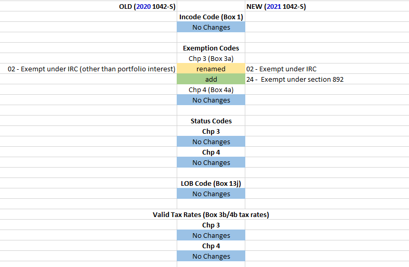Click the 'LOB Code (Box 13j)' cell
The height and width of the screenshot is (267, 409).
click(x=211, y=183)
